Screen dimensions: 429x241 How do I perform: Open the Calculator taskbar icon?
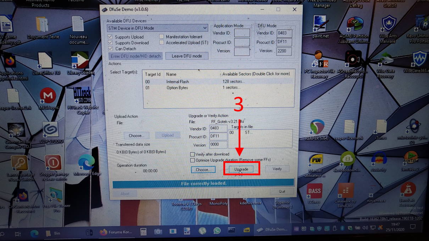point(144,232)
